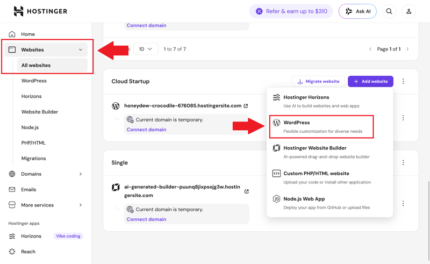Click the More services icon
This screenshot has height=264, width=430.
tap(12, 205)
